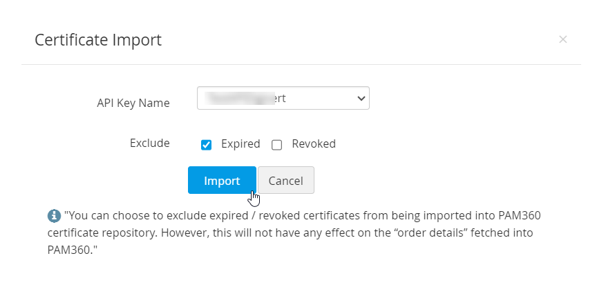
Task: Cancel the certificate import
Action: click(x=285, y=181)
